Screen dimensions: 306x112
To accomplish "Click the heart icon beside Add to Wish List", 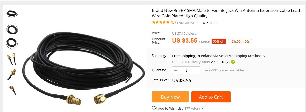I will point(154,108).
